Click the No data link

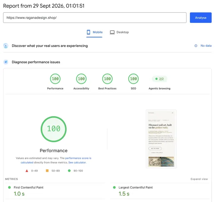point(206,46)
